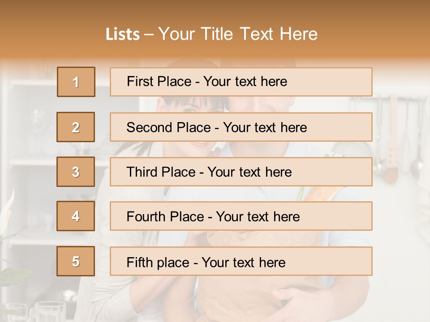Click the white flower at left edge
Viewport: 430px width, 322px height.
[8, 210]
